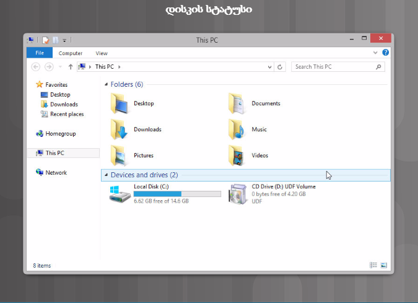The image size is (418, 303).
Task: Open the File menu
Action: 39,53
